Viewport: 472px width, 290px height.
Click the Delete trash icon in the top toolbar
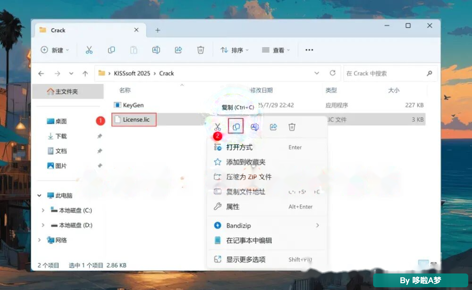pos(201,50)
